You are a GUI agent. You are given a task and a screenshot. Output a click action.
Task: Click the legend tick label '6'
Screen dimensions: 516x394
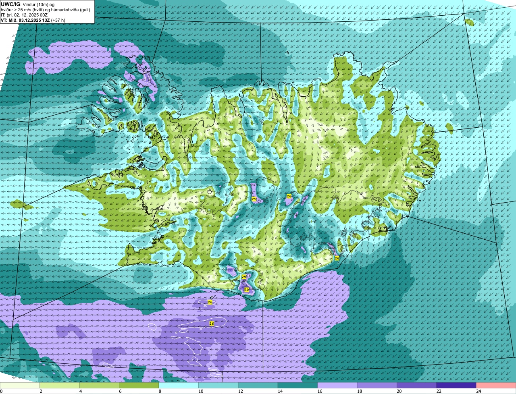[120, 391]
